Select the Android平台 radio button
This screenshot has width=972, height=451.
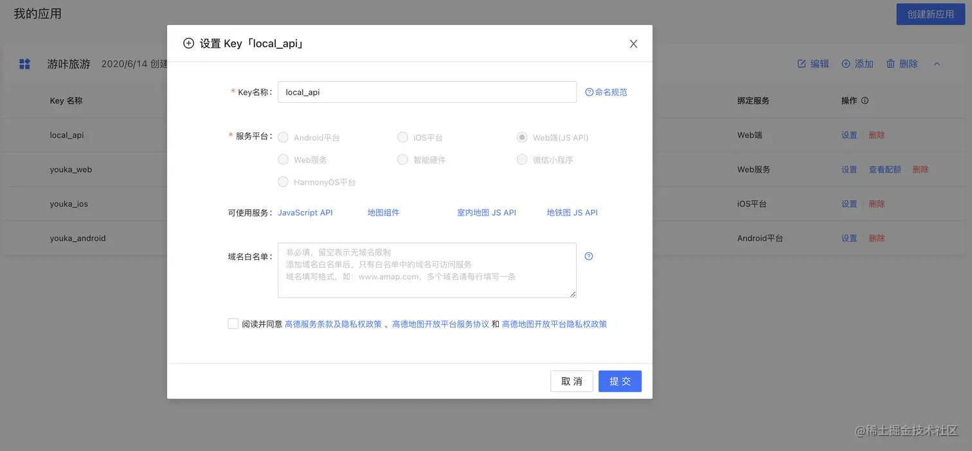click(x=283, y=137)
